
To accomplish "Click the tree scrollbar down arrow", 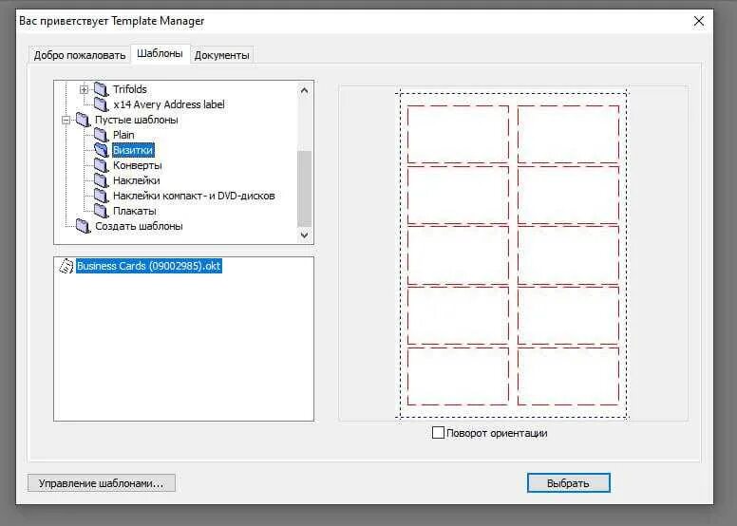I will point(304,235).
